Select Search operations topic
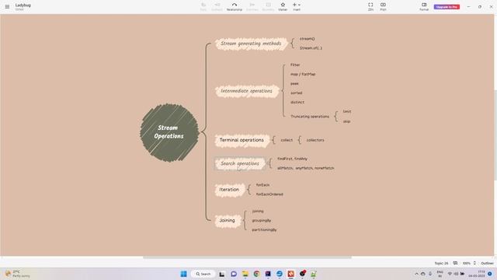Screen dimensions: 497x280 coord(240,163)
